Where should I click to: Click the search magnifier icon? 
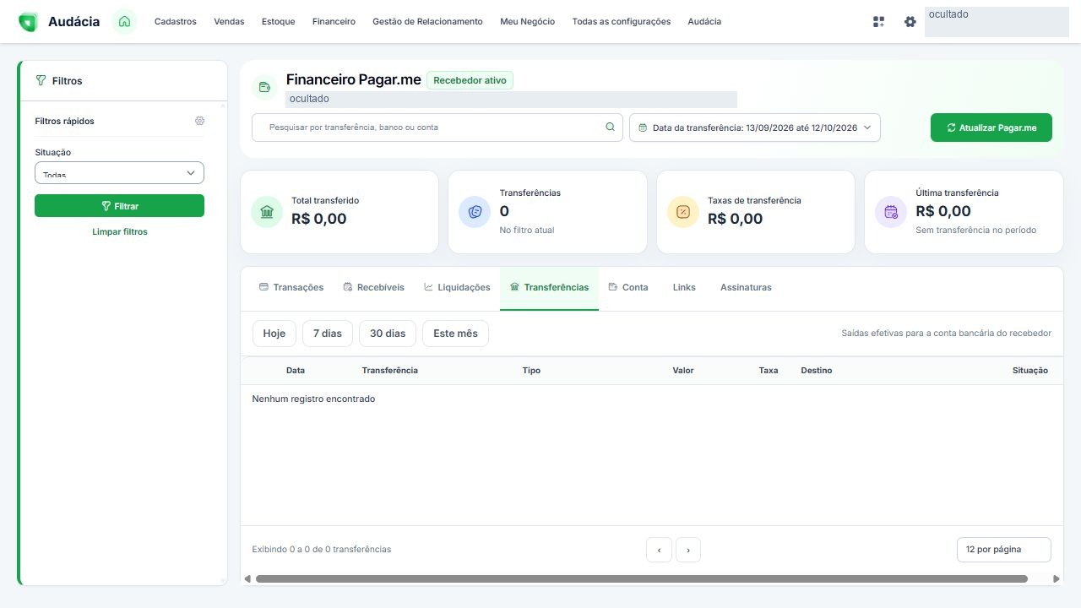point(611,128)
